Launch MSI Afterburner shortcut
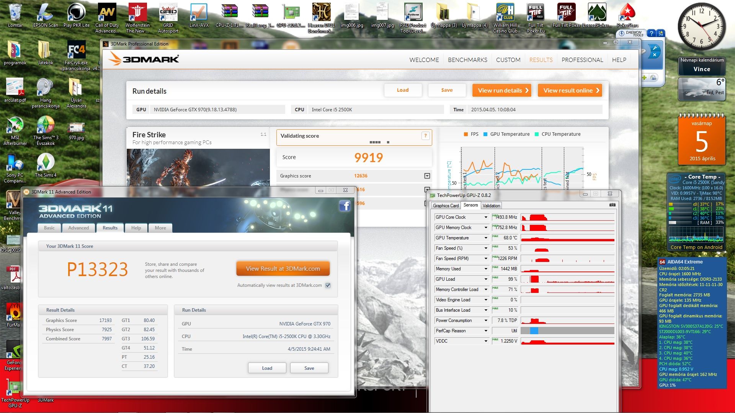 click(x=15, y=131)
